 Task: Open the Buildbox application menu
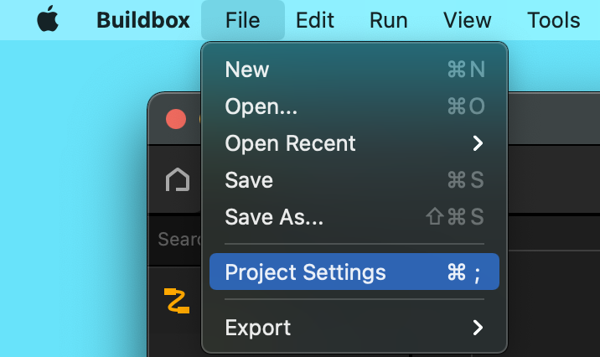(143, 20)
